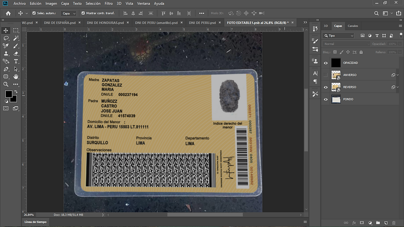Hide the FONDO layer
The image size is (404, 227).
pos(326,99)
